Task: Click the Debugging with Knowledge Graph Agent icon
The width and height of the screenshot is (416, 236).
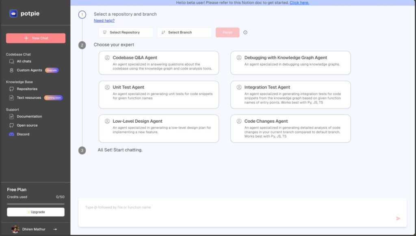Action: point(239,57)
